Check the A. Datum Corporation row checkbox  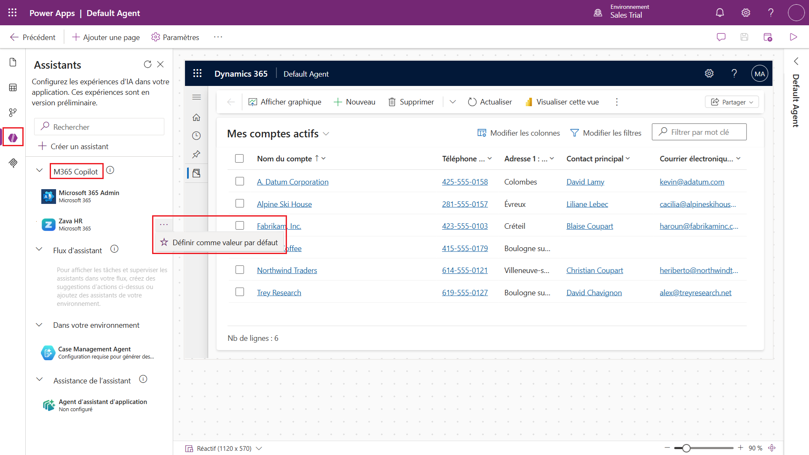tap(240, 181)
